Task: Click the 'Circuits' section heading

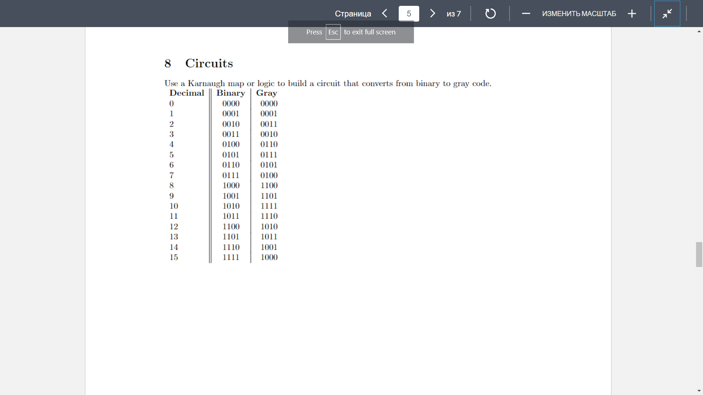Action: point(209,63)
